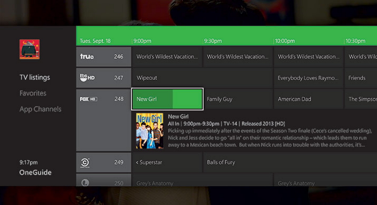Click channel number 248
Image resolution: width=377 pixels, height=205 pixels.
pyautogui.click(x=119, y=99)
